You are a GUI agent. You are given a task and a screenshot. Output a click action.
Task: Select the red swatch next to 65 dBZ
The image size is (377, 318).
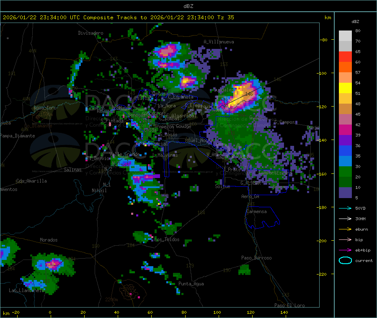click(345, 56)
